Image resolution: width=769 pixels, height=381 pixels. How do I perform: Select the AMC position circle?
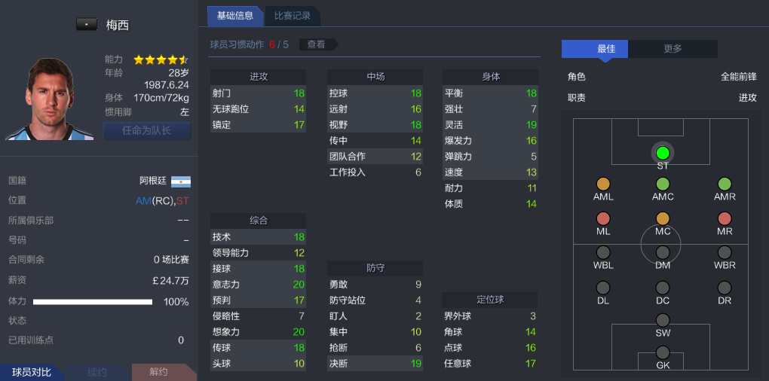pos(663,184)
